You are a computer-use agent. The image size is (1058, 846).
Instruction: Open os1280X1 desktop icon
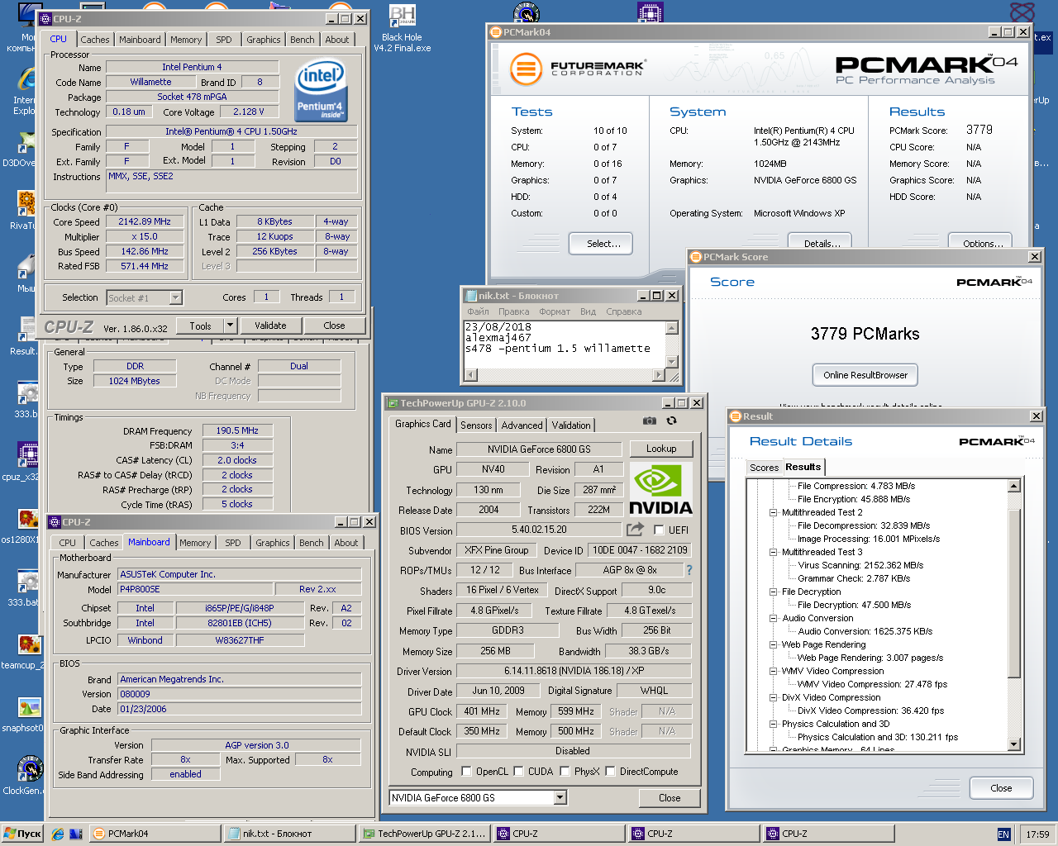coord(25,525)
